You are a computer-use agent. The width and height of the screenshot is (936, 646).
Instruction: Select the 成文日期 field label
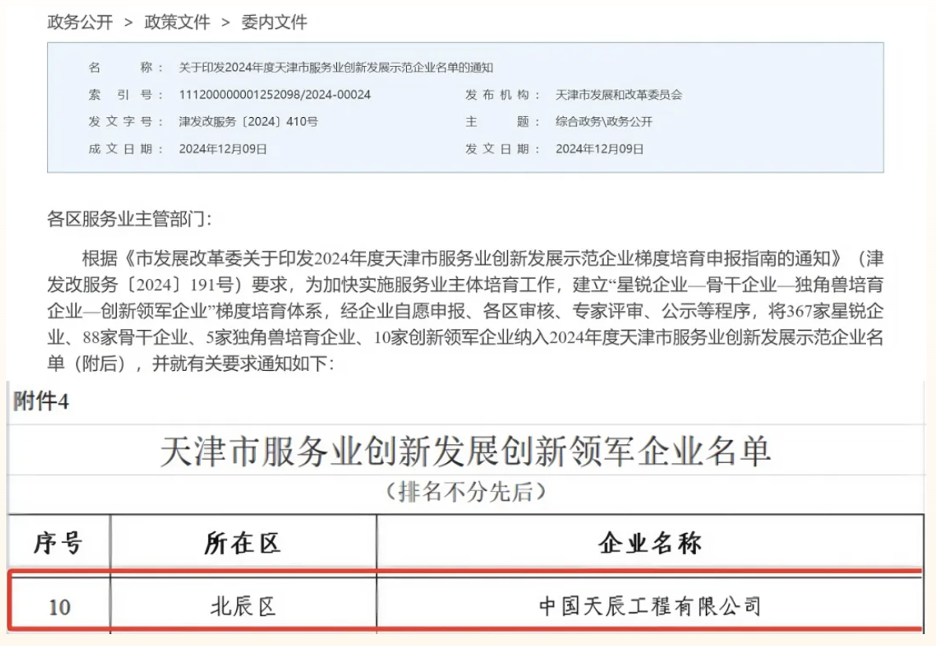(126, 149)
